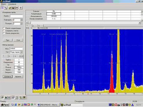Click the sample name input field

pyautogui.click(x=16, y=16)
